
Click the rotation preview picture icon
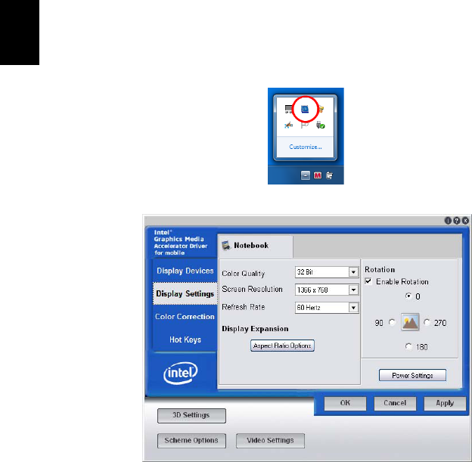[x=410, y=322]
